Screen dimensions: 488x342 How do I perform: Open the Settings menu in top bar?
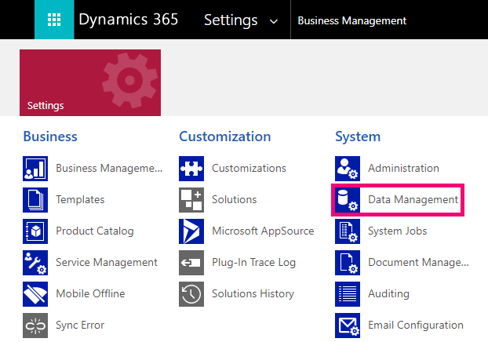(231, 20)
